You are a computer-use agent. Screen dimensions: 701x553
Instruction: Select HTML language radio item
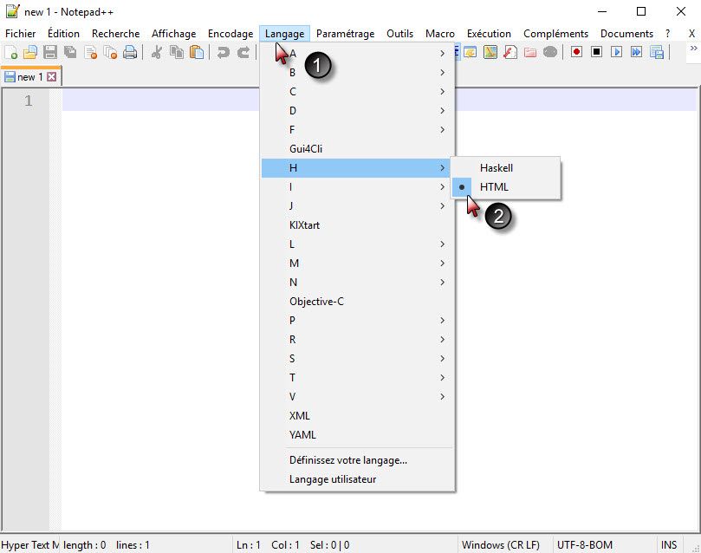(505, 187)
